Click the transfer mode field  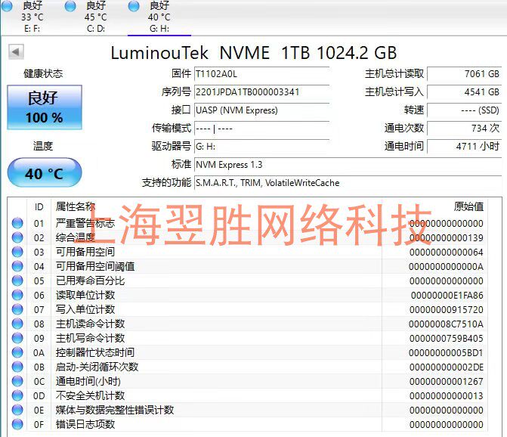(262, 129)
